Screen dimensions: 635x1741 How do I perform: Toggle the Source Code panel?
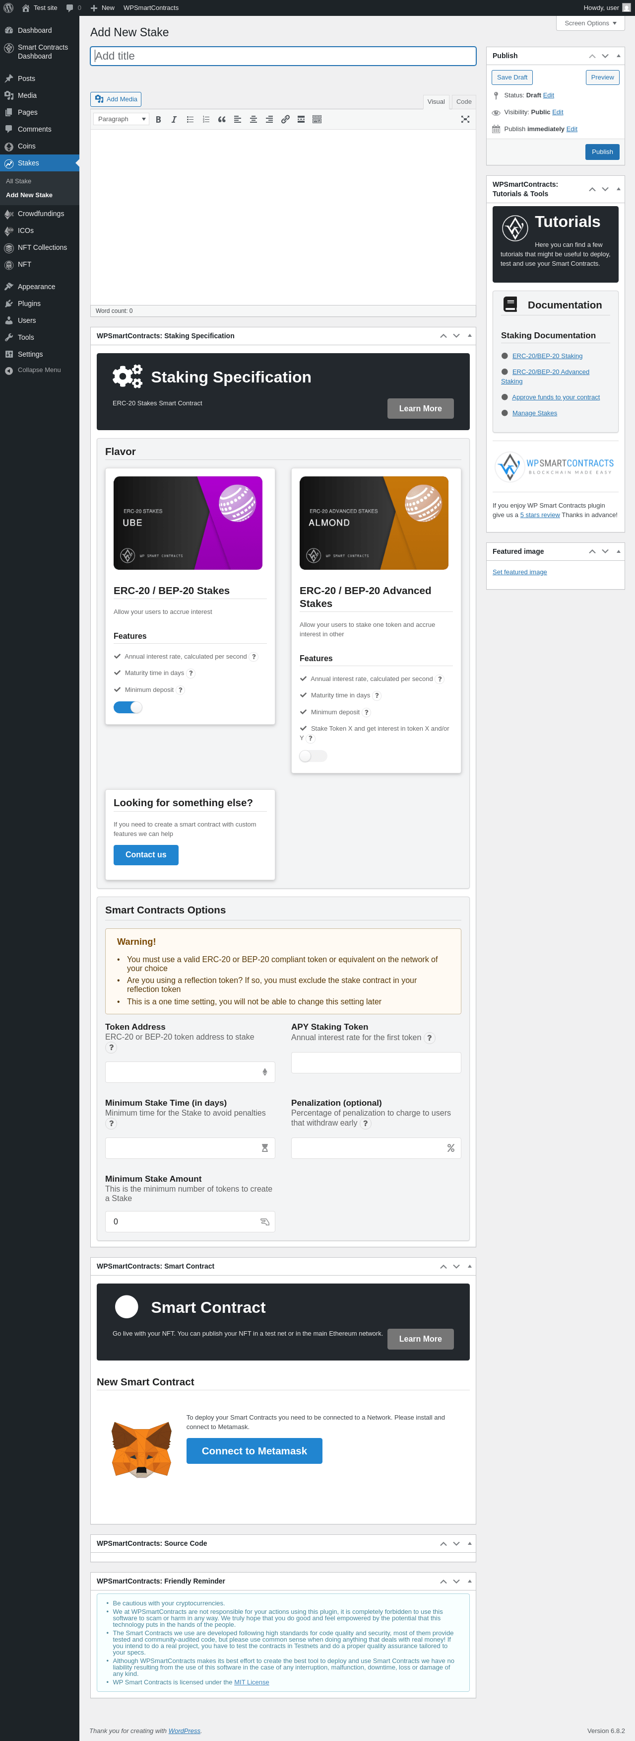pos(470,1544)
